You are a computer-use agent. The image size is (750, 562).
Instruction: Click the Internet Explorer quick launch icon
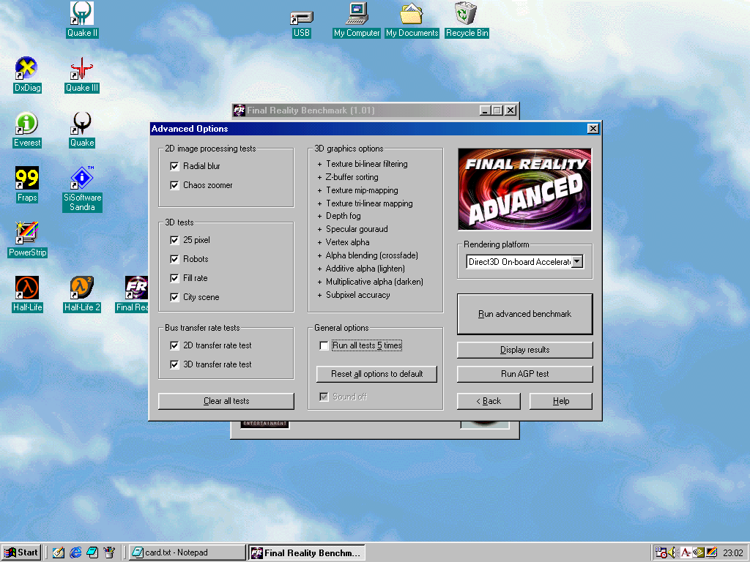pyautogui.click(x=75, y=552)
